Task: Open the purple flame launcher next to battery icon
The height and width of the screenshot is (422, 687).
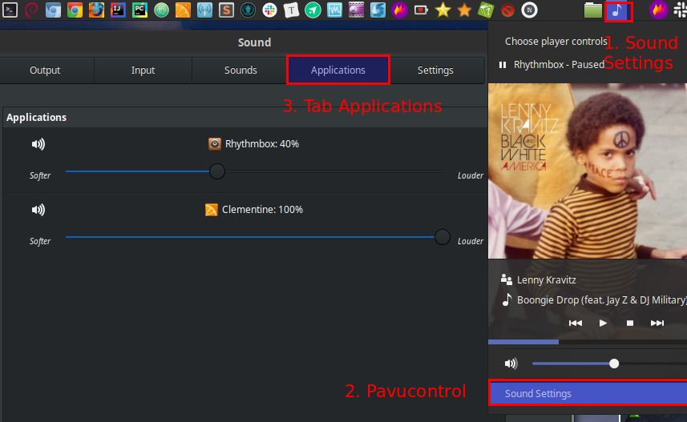Action: (x=399, y=10)
